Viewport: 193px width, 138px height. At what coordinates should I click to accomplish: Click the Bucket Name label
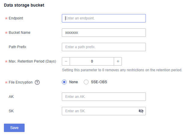click(20, 33)
